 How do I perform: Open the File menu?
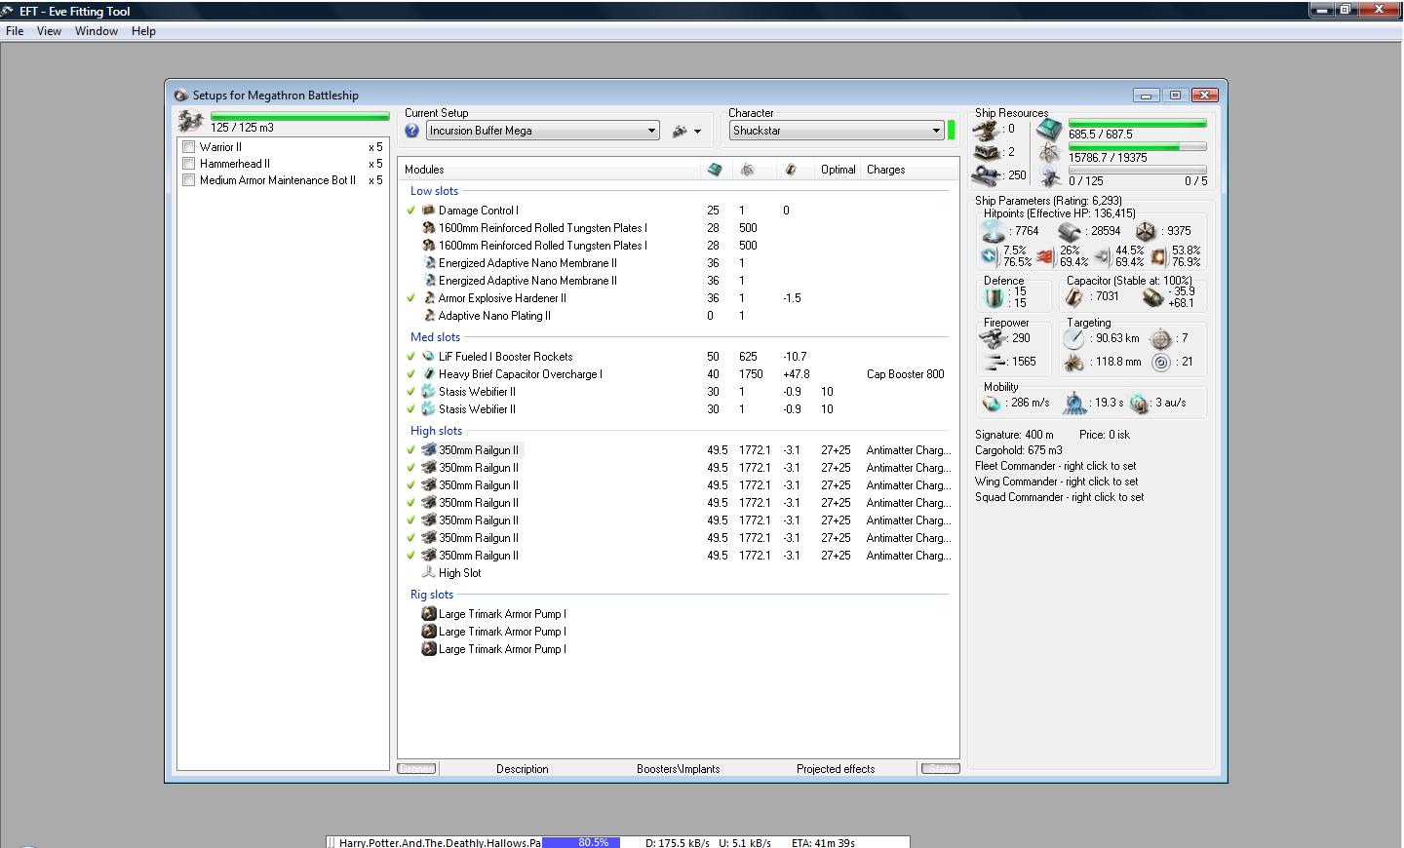pos(15,31)
